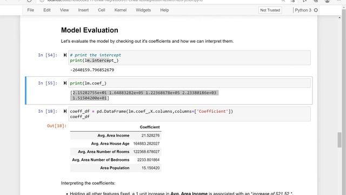Open the View menu
Viewport: 346px width, 195px height.
click(64, 10)
